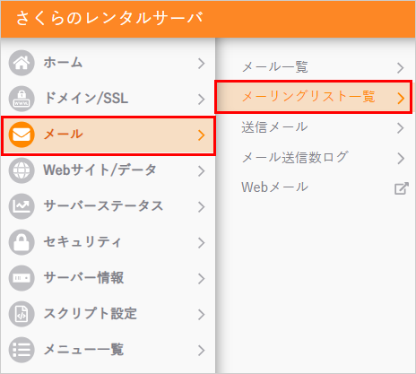This screenshot has height=374, width=416.
Task: Open Webメール external link icon
Action: [x=401, y=188]
